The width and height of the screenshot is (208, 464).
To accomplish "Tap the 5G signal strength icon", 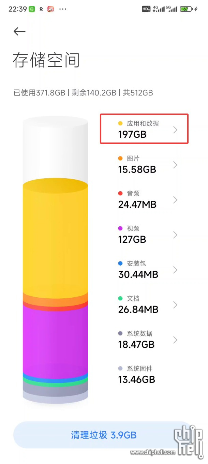I will [172, 9].
